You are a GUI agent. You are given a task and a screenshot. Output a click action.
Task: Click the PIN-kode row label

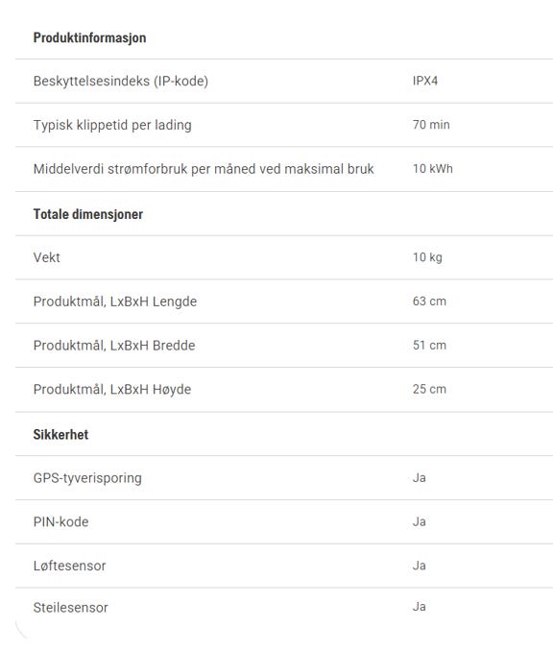click(61, 522)
